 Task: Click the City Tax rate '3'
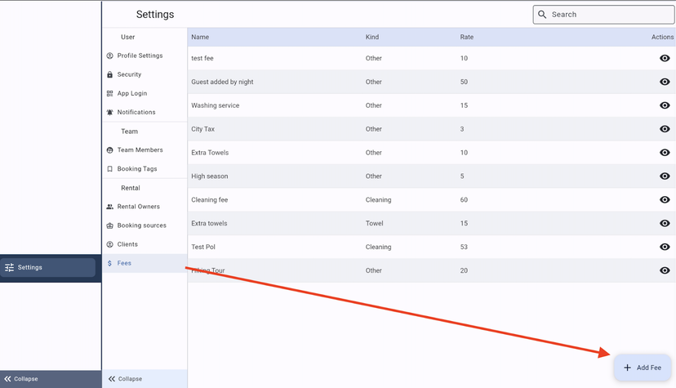462,129
